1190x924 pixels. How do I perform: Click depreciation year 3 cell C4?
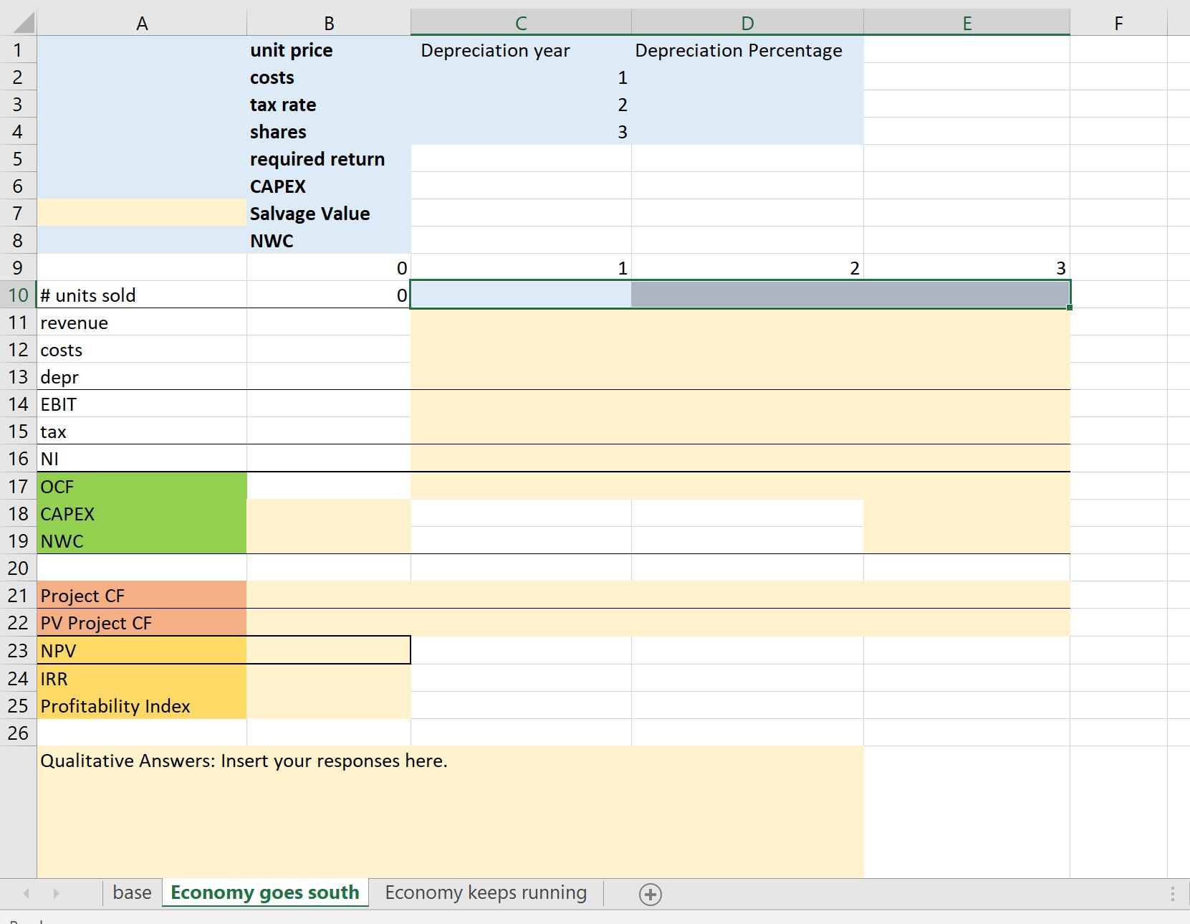[521, 132]
